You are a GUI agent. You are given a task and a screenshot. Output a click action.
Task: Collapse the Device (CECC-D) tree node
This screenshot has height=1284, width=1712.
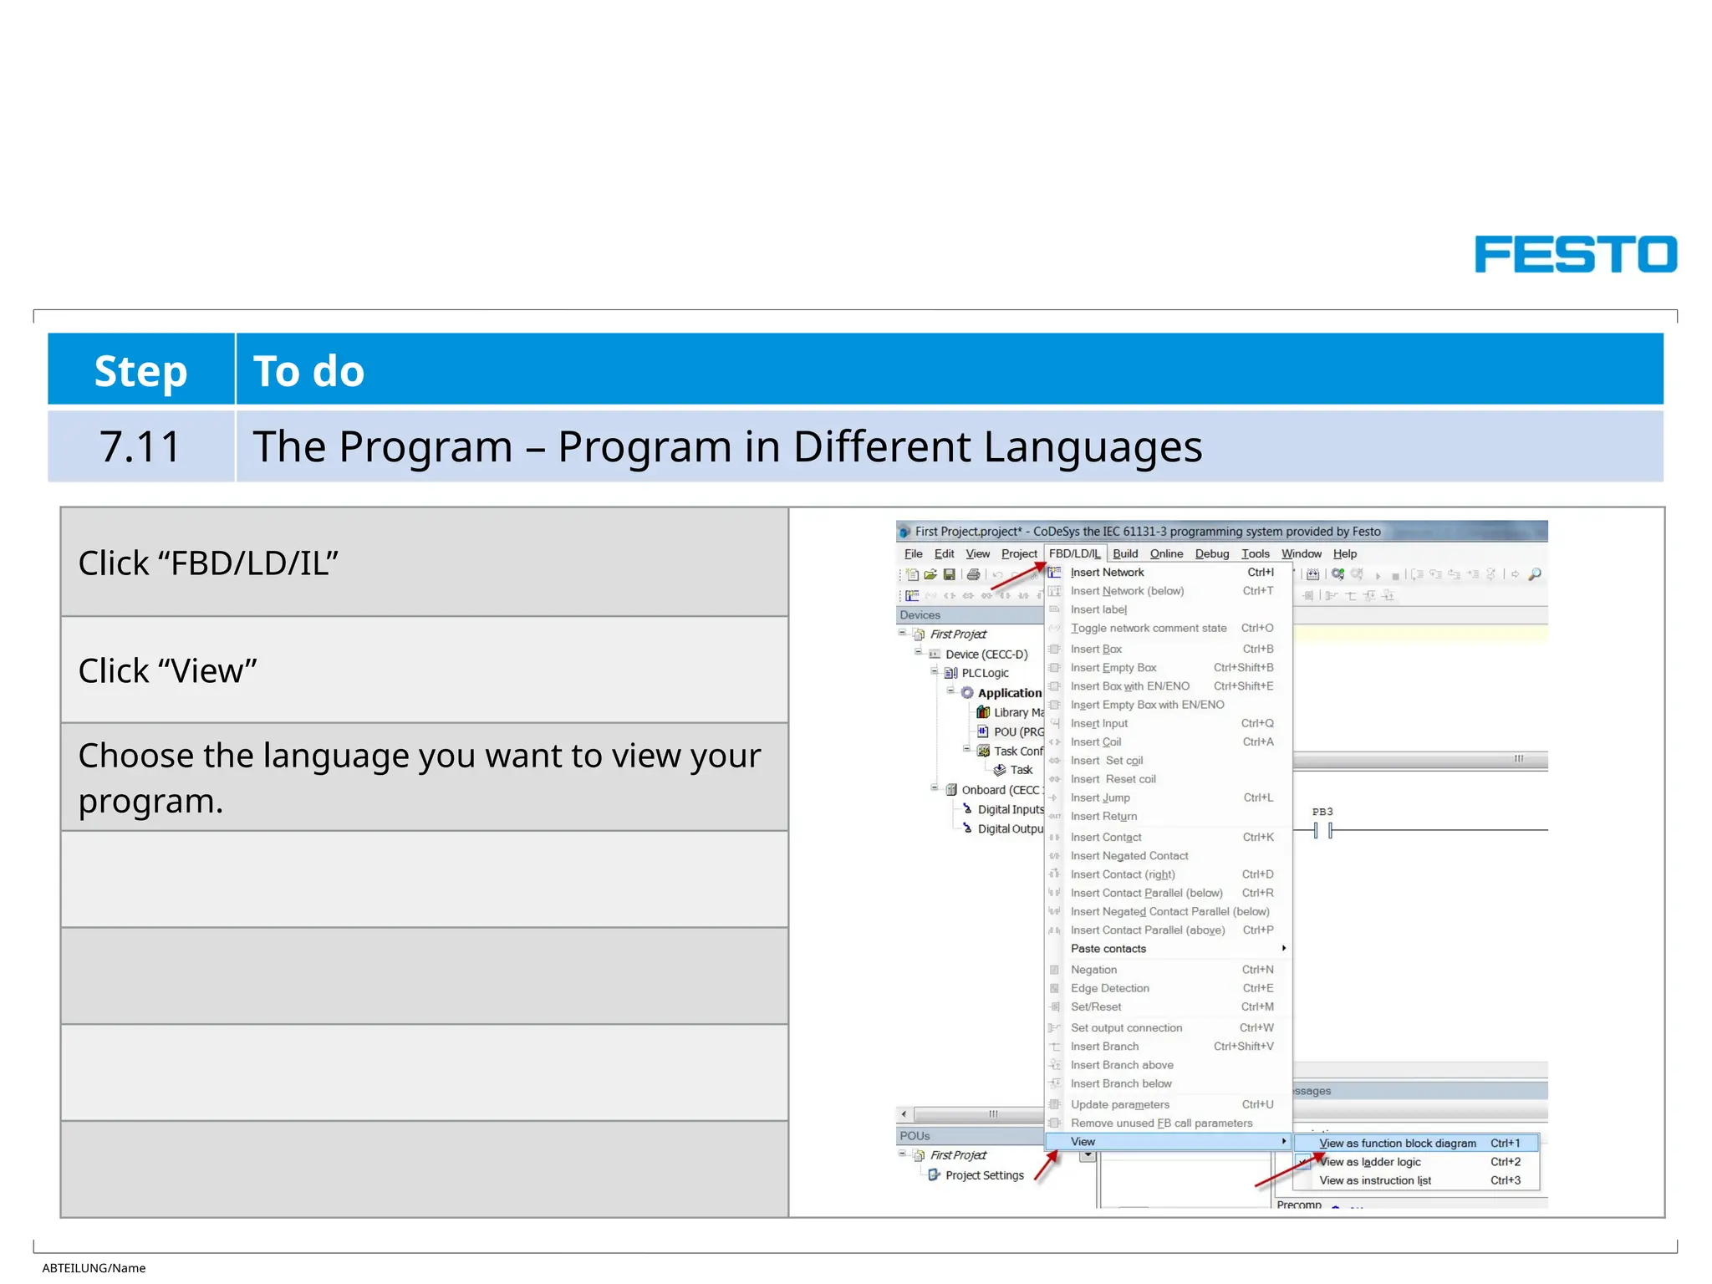pos(918,652)
